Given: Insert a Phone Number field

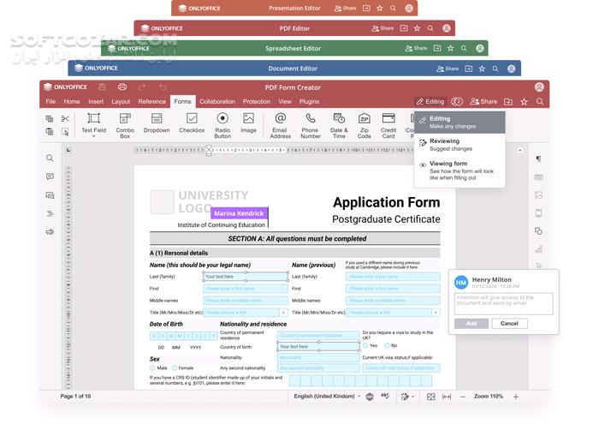Looking at the screenshot, I should pyautogui.click(x=311, y=125).
